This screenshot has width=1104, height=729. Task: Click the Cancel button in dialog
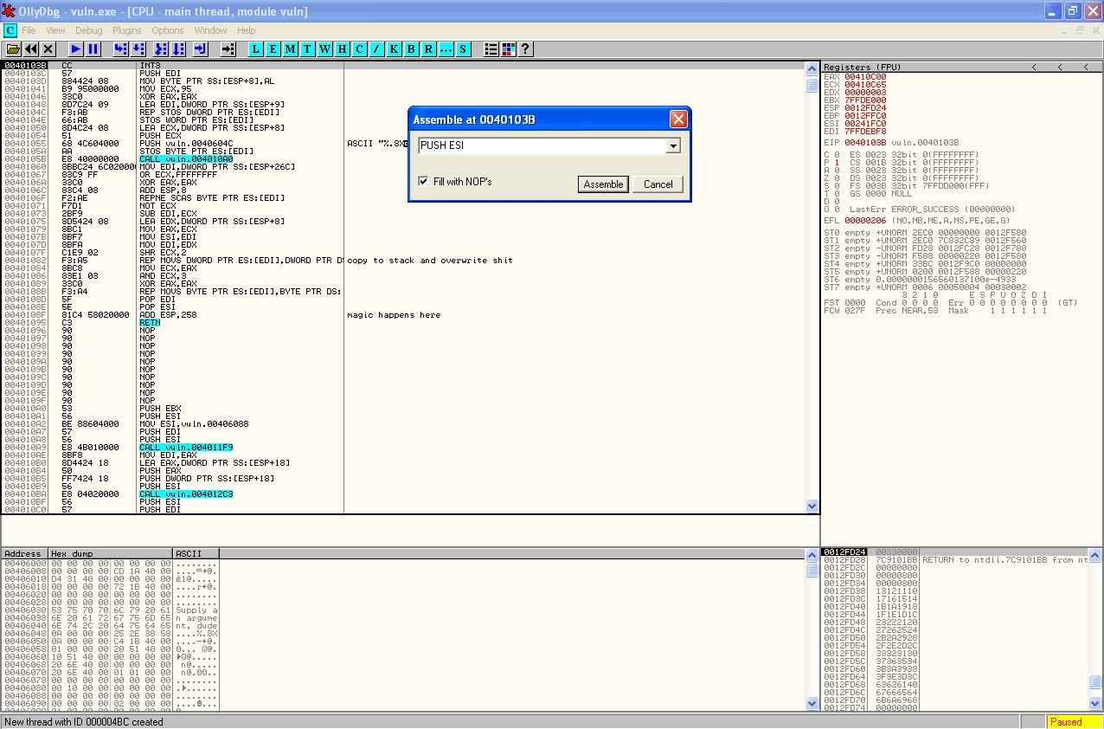[658, 184]
